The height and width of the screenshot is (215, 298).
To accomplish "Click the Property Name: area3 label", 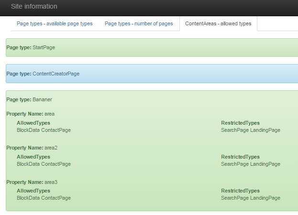I will pyautogui.click(x=32, y=182).
